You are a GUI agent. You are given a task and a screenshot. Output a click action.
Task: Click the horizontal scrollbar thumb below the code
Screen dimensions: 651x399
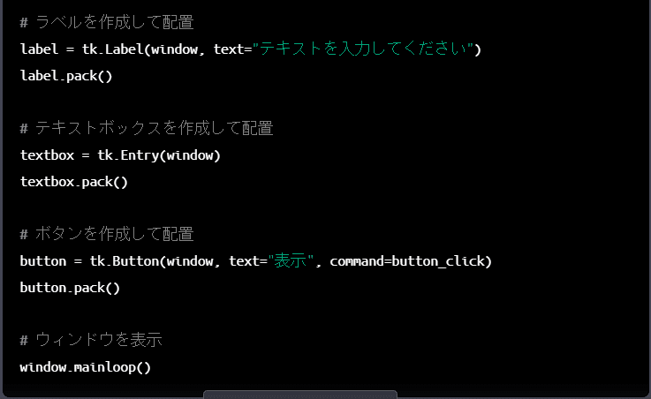click(300, 395)
